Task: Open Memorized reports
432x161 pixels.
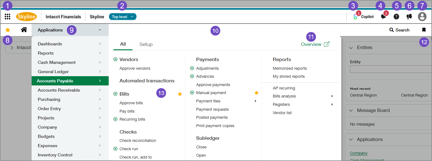Action: (x=290, y=68)
